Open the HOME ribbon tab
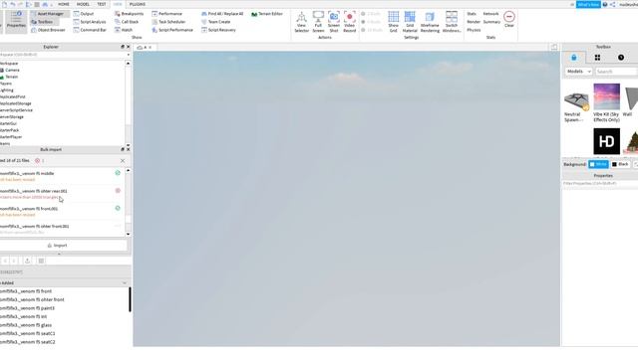This screenshot has width=638, height=358. (64, 4)
